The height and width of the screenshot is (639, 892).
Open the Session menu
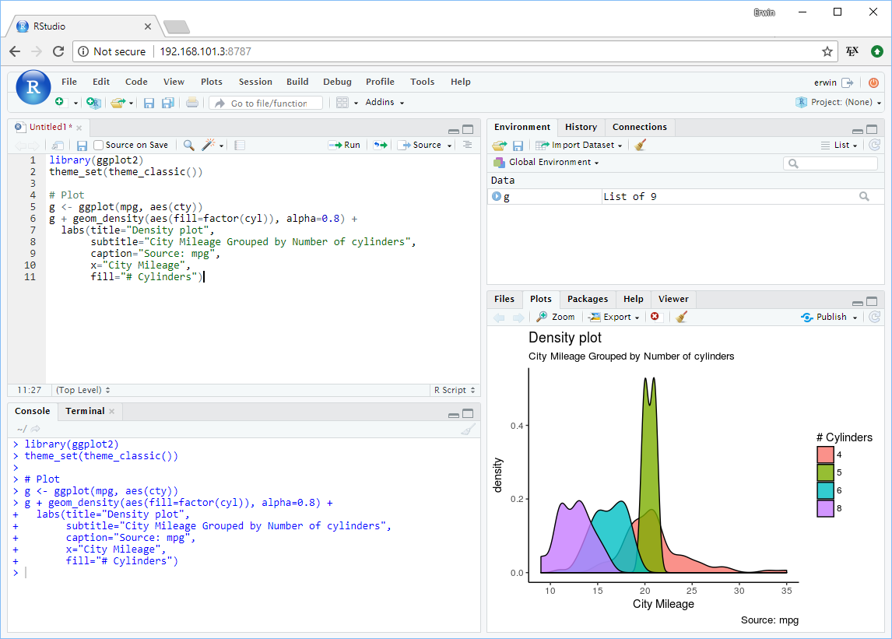tap(255, 82)
